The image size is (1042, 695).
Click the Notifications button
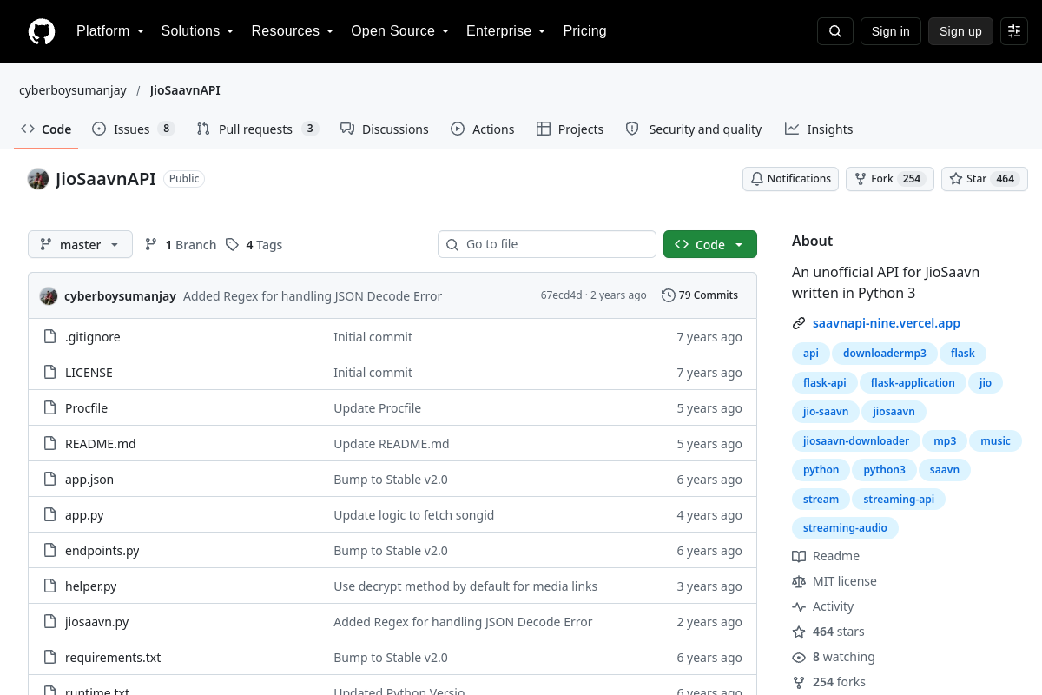click(x=790, y=179)
